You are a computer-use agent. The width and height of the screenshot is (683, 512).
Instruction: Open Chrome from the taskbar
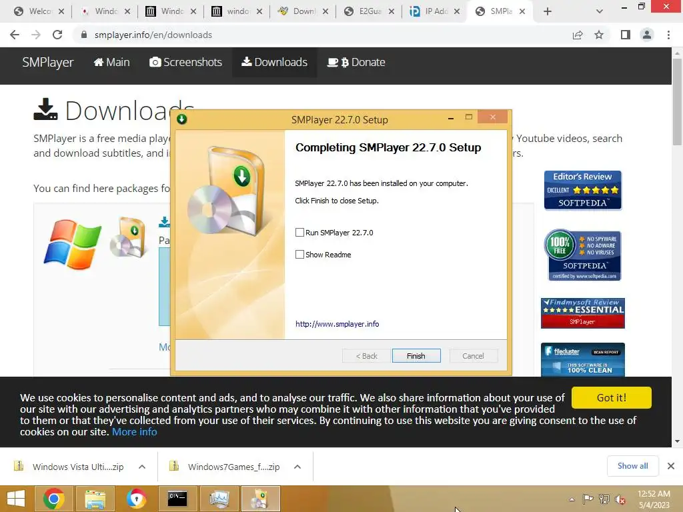[54, 499]
